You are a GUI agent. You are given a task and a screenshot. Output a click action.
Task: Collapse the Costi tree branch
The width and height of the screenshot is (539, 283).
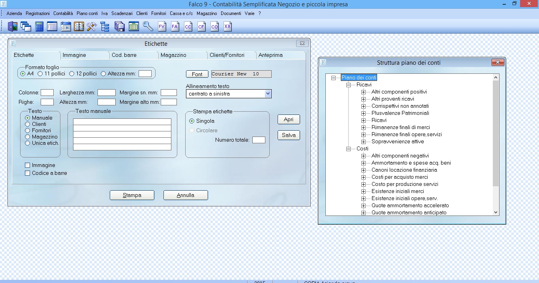click(348, 149)
